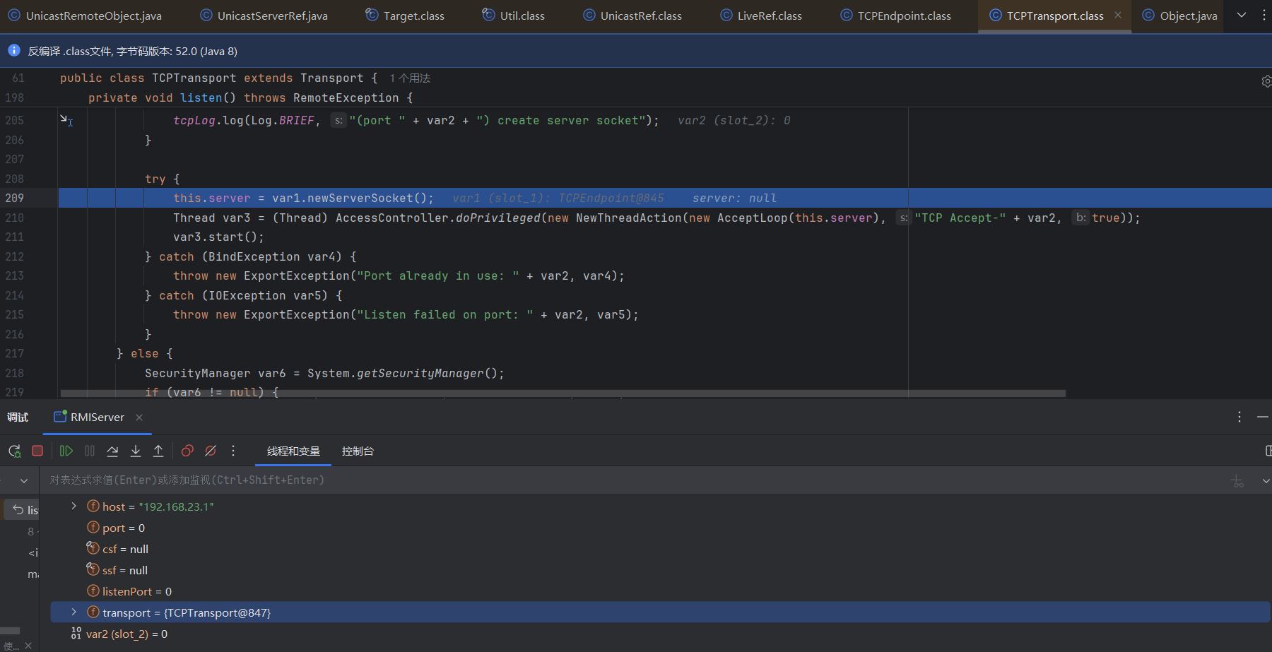Resume program execution

pyautogui.click(x=66, y=451)
